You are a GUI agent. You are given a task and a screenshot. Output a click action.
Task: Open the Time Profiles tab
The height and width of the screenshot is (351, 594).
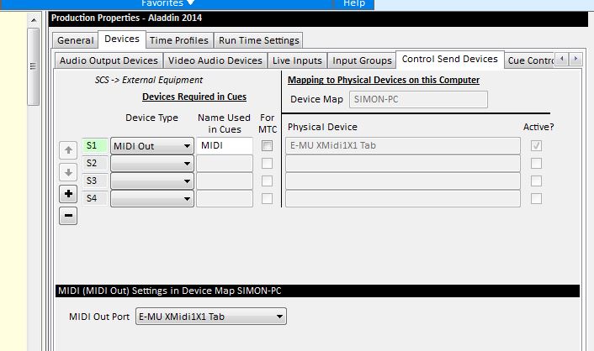179,40
